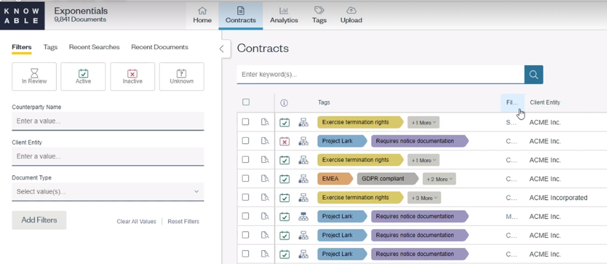
Task: Open hierarchy icon in EMEA row
Action: pyautogui.click(x=303, y=179)
